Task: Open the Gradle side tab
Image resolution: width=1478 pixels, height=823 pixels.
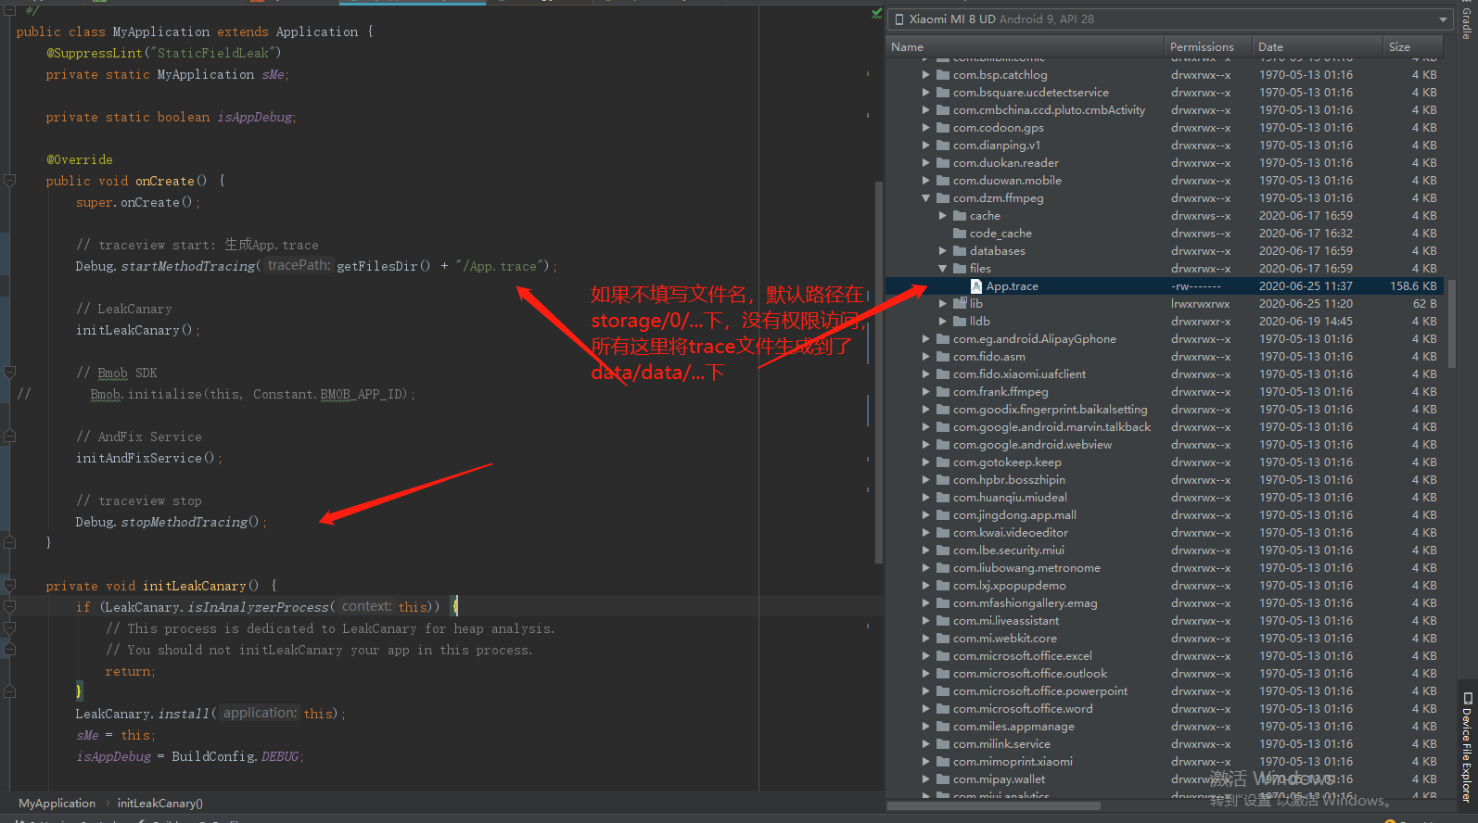Action: pos(1467,20)
